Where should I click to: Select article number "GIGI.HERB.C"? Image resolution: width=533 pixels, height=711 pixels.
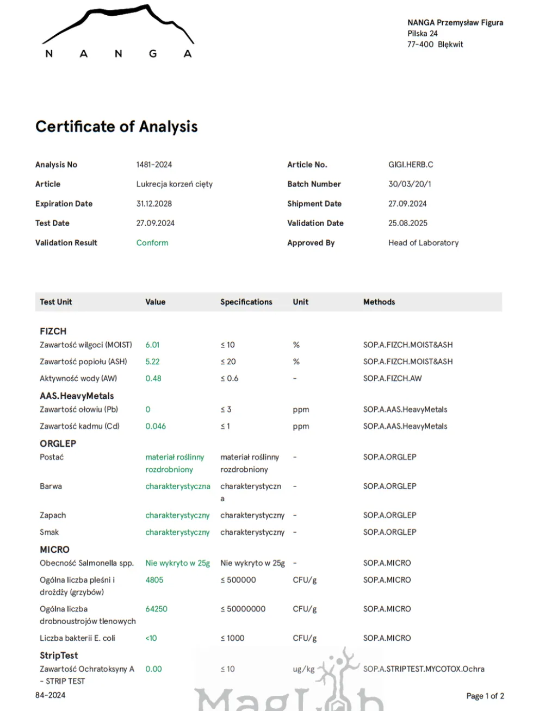[x=411, y=165]
